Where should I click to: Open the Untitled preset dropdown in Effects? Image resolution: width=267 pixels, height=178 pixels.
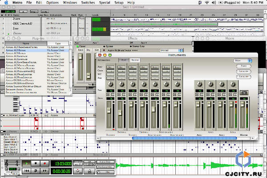point(171,50)
